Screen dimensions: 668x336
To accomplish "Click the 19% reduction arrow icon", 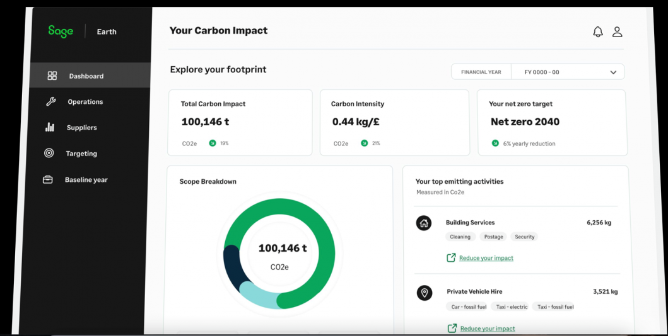I will [x=212, y=143].
